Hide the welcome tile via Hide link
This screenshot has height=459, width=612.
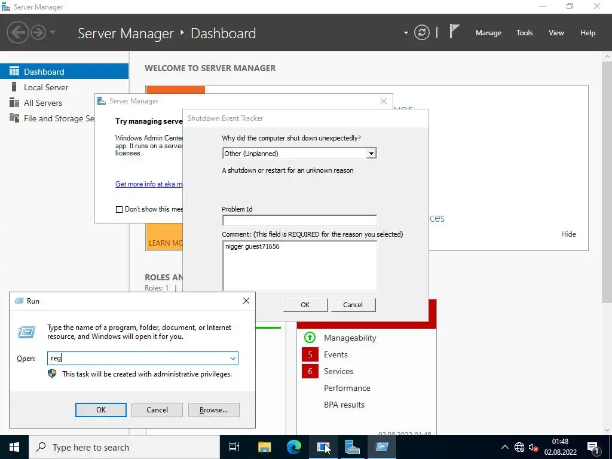tap(568, 234)
